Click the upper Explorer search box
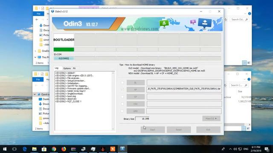Image resolution: width=273 pixels, height=153 pixels. tap(239, 20)
